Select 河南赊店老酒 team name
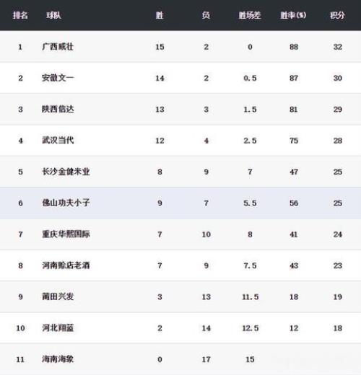Screen dimensions: 361x375 tap(66, 265)
